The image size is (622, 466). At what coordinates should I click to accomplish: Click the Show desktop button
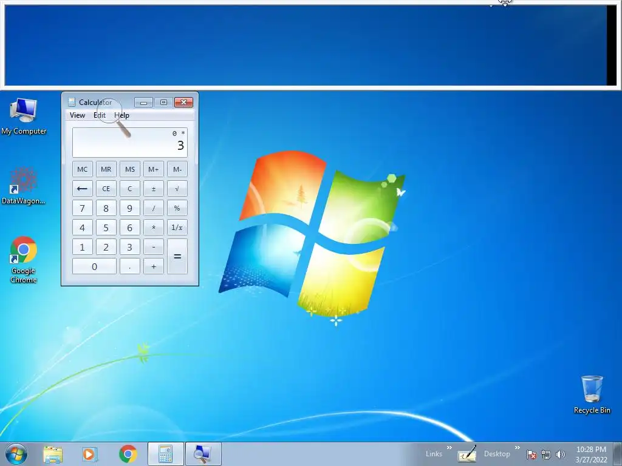(x=618, y=454)
